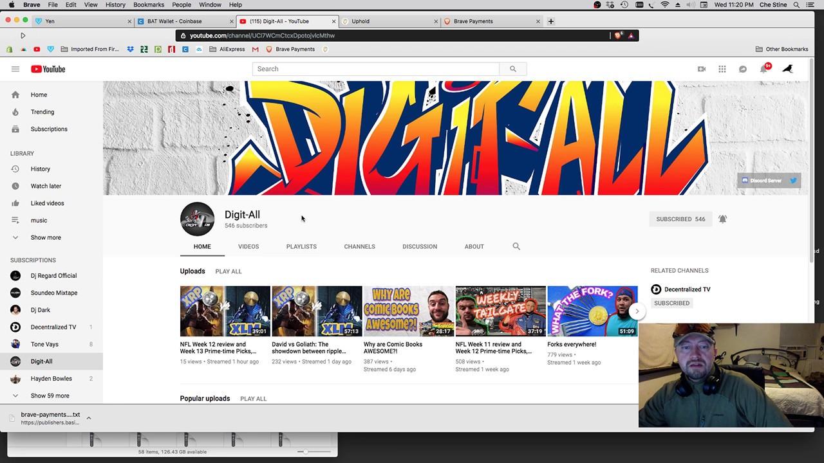
Task: Click the Digit-All channel avatar
Action: [x=197, y=219]
